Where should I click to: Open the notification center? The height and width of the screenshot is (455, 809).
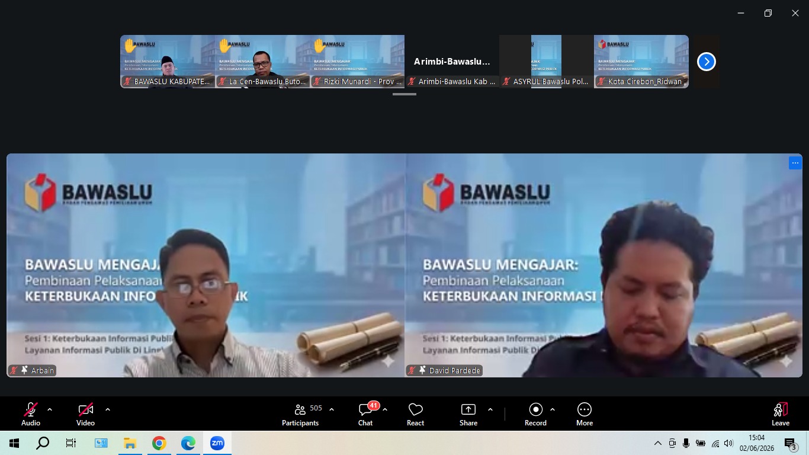791,443
